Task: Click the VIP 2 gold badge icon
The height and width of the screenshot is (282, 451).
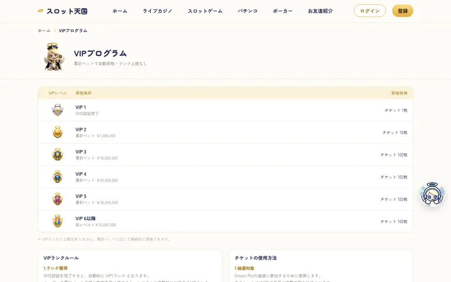Action: (58, 132)
